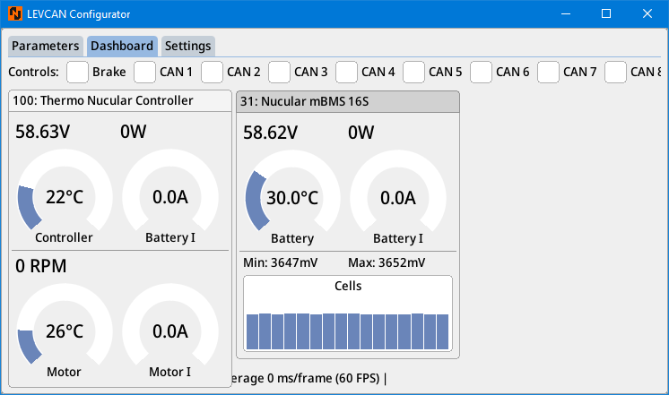This screenshot has width=669, height=395.
Task: Open the Dashboard tab
Action: coord(122,46)
